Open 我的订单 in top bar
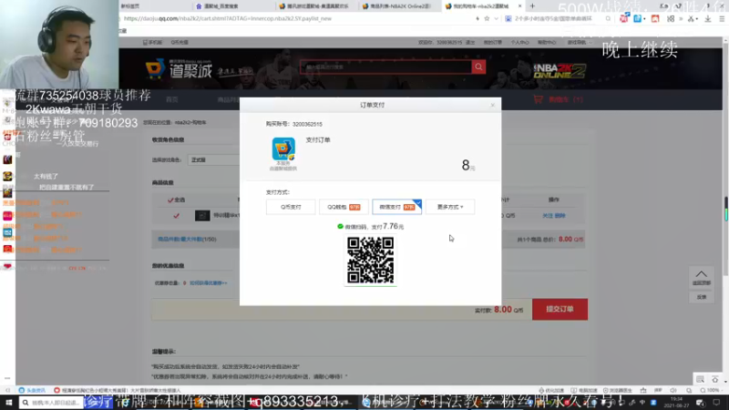The height and width of the screenshot is (410, 729). click(493, 42)
